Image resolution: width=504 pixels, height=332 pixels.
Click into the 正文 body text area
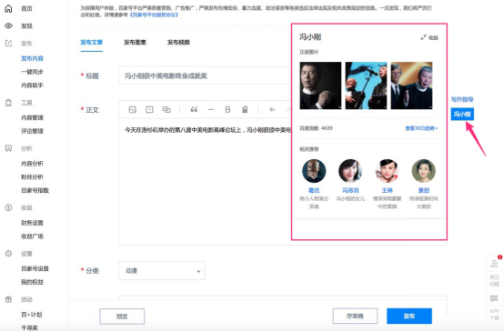(x=205, y=182)
